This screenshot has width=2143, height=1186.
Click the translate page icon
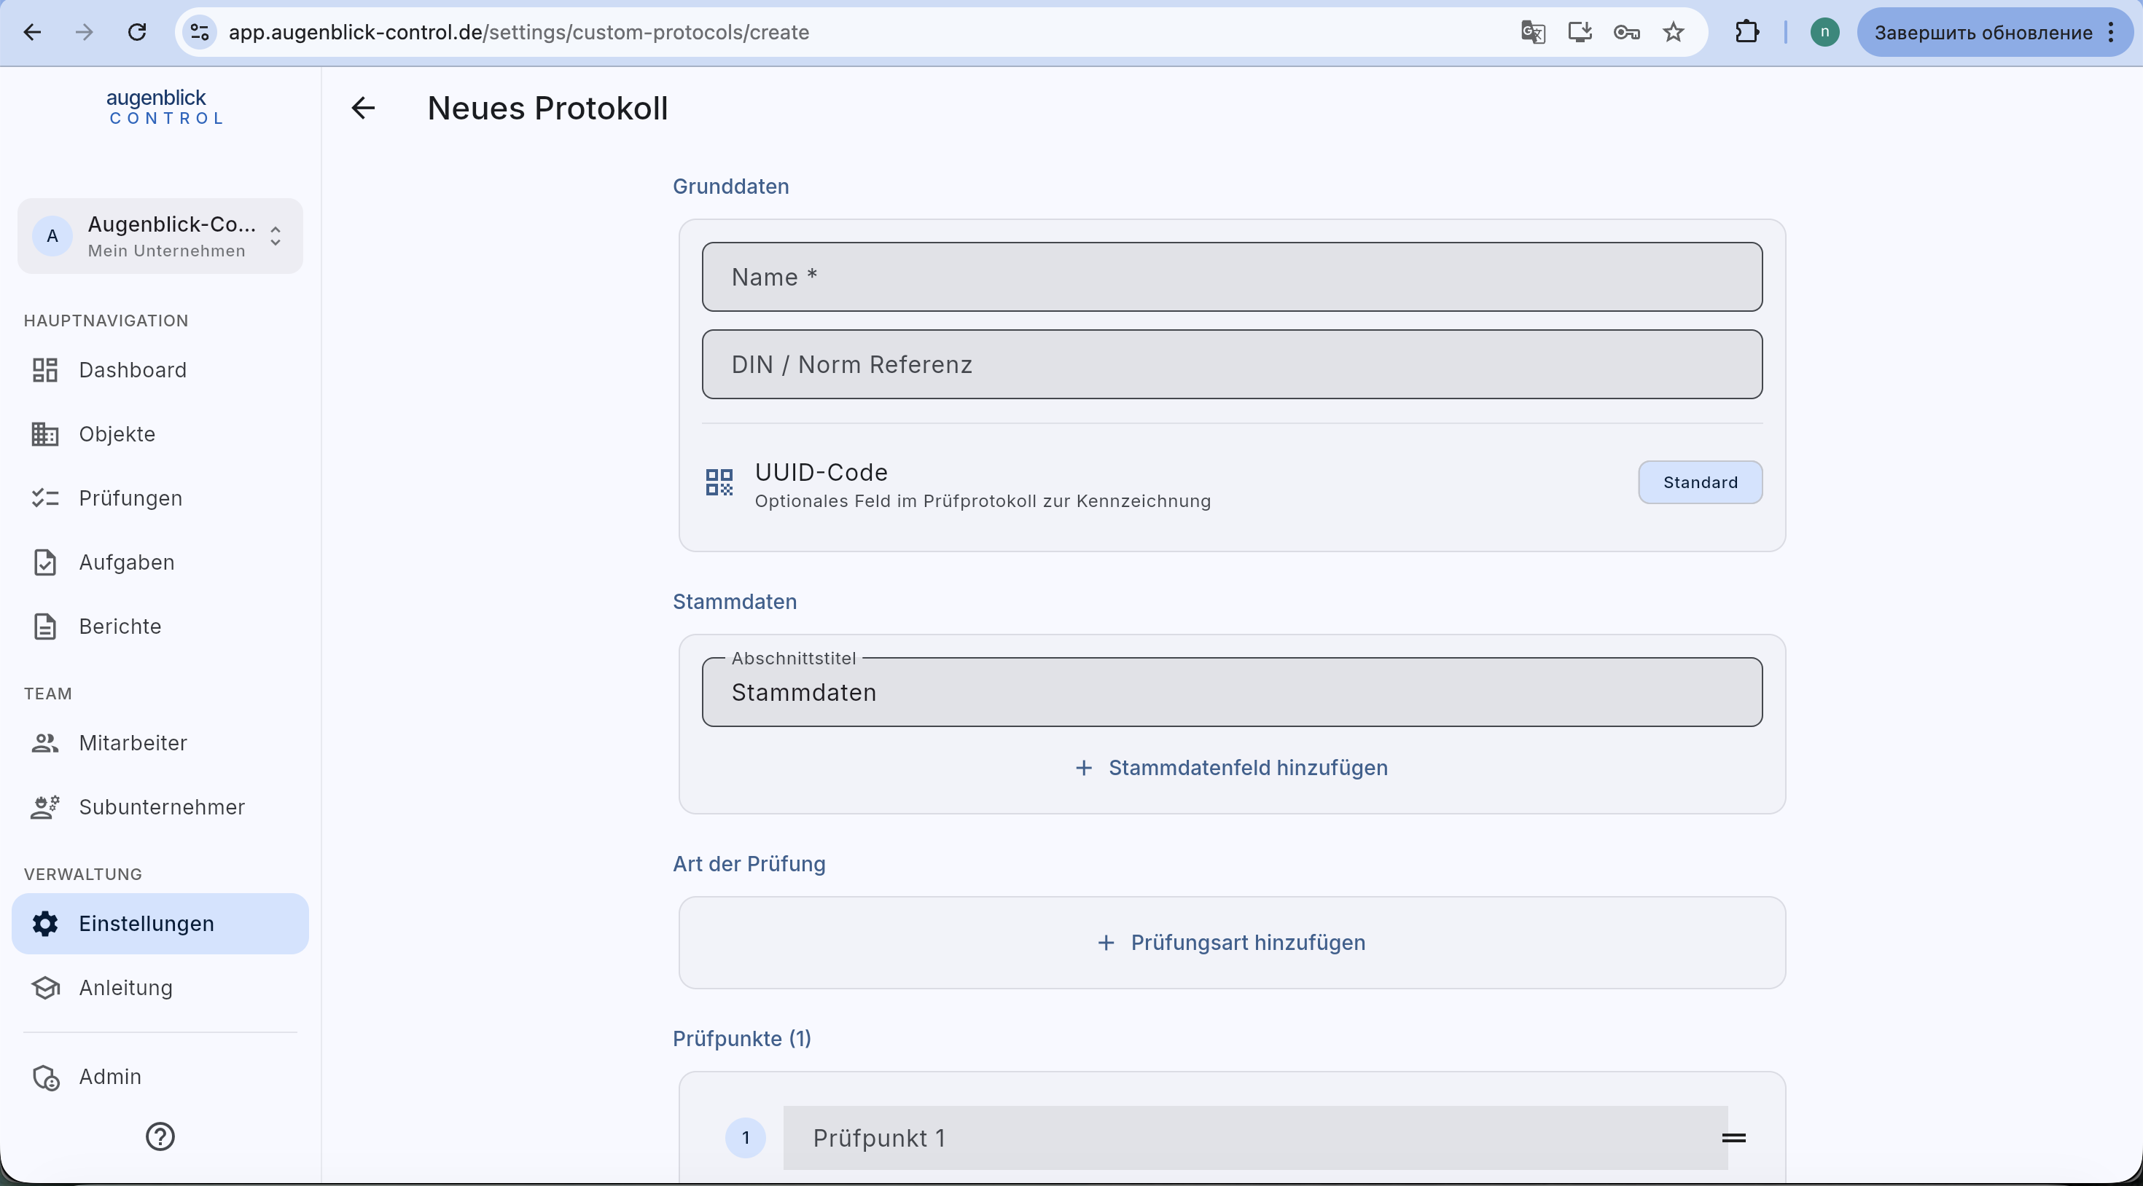[1532, 33]
